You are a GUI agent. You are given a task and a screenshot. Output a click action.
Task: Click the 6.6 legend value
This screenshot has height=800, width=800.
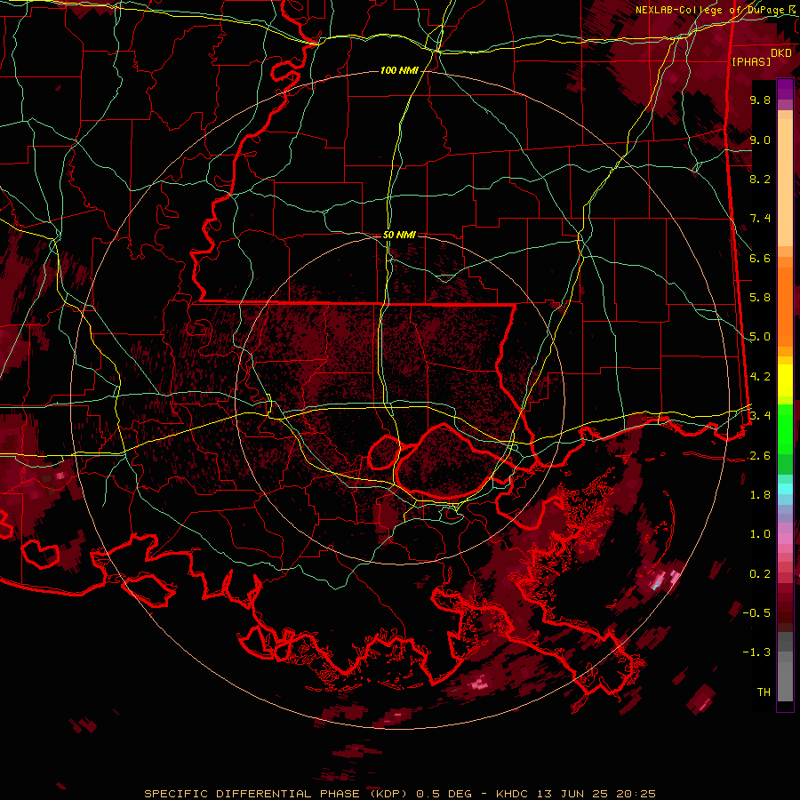pyautogui.click(x=760, y=258)
